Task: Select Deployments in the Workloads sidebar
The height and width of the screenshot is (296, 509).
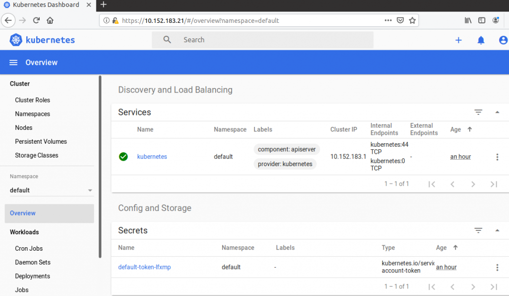Action: pos(32,276)
